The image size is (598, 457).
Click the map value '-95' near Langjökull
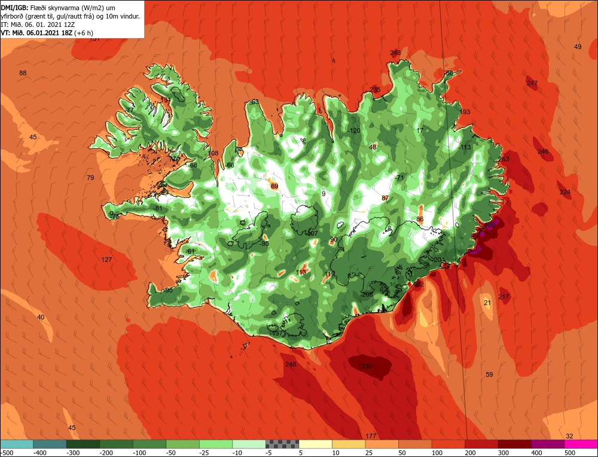click(264, 244)
